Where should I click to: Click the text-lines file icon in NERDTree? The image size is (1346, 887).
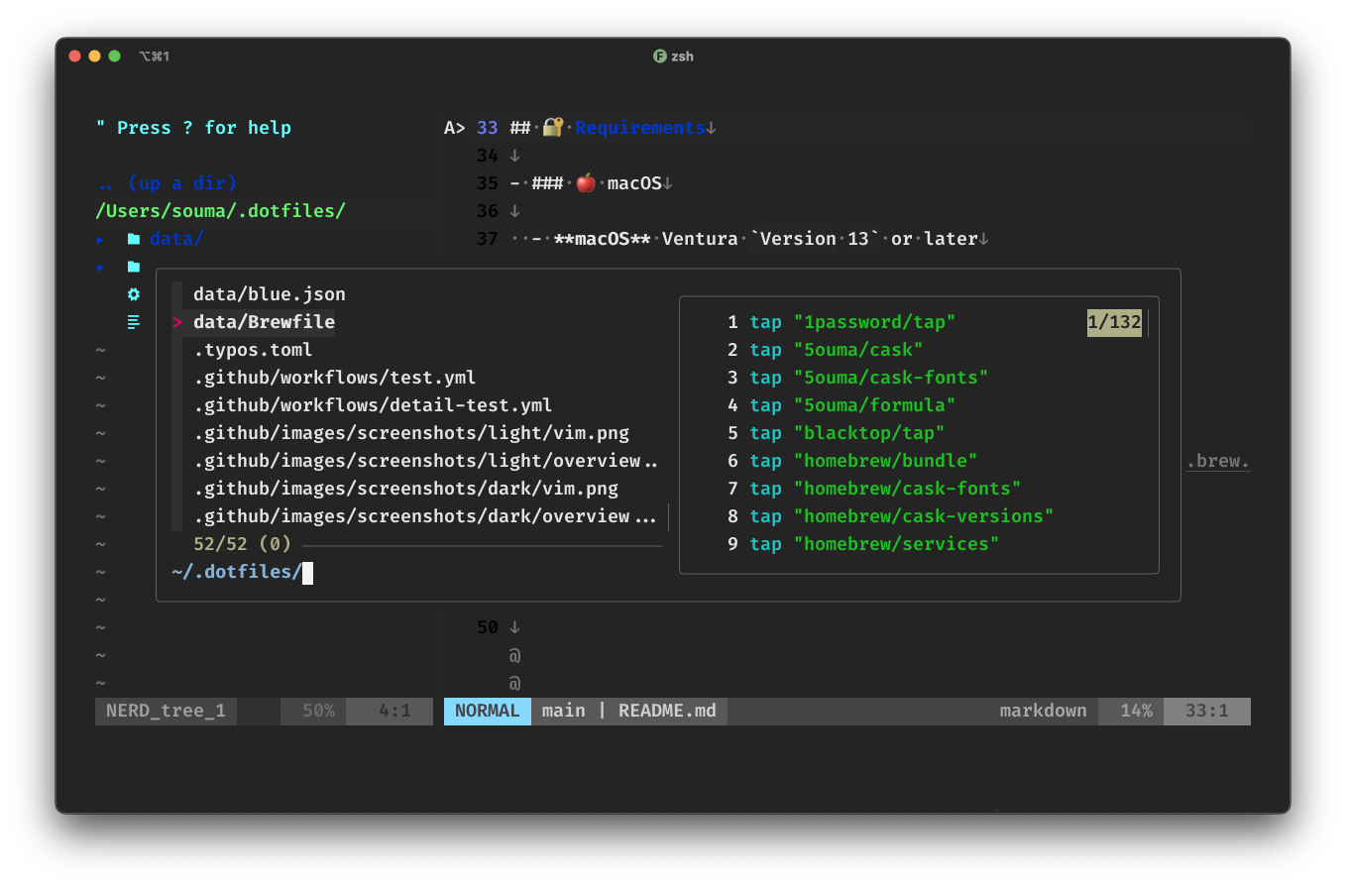click(133, 322)
